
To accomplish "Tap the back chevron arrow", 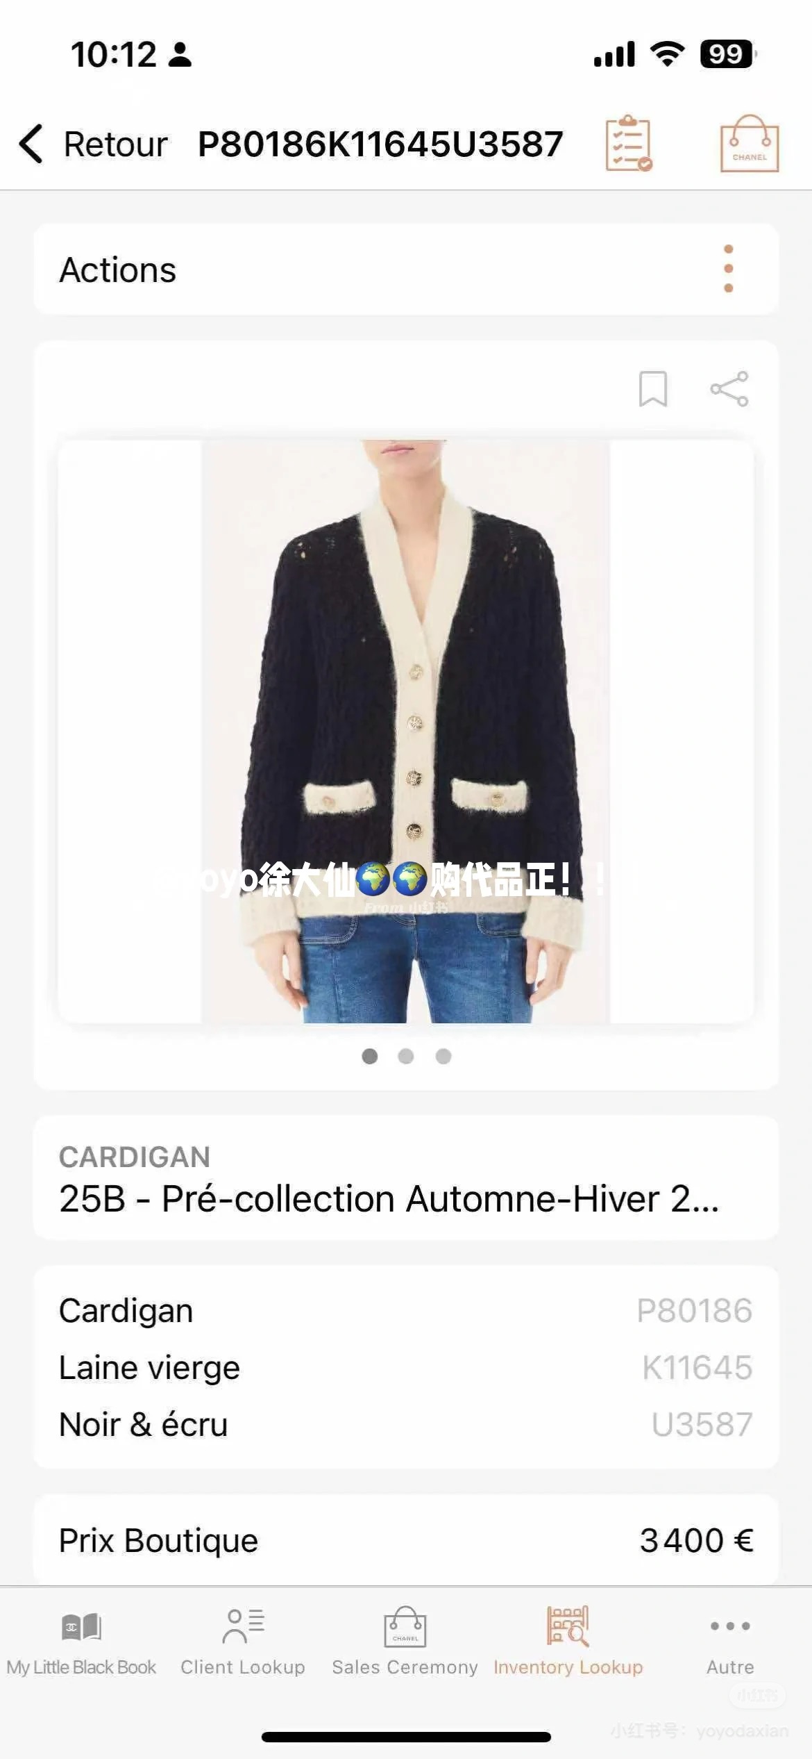I will click(x=31, y=144).
